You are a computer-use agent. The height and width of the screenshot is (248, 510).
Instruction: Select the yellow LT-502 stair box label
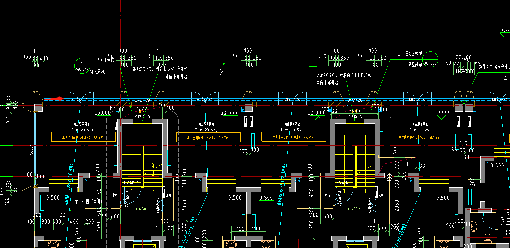(354, 209)
